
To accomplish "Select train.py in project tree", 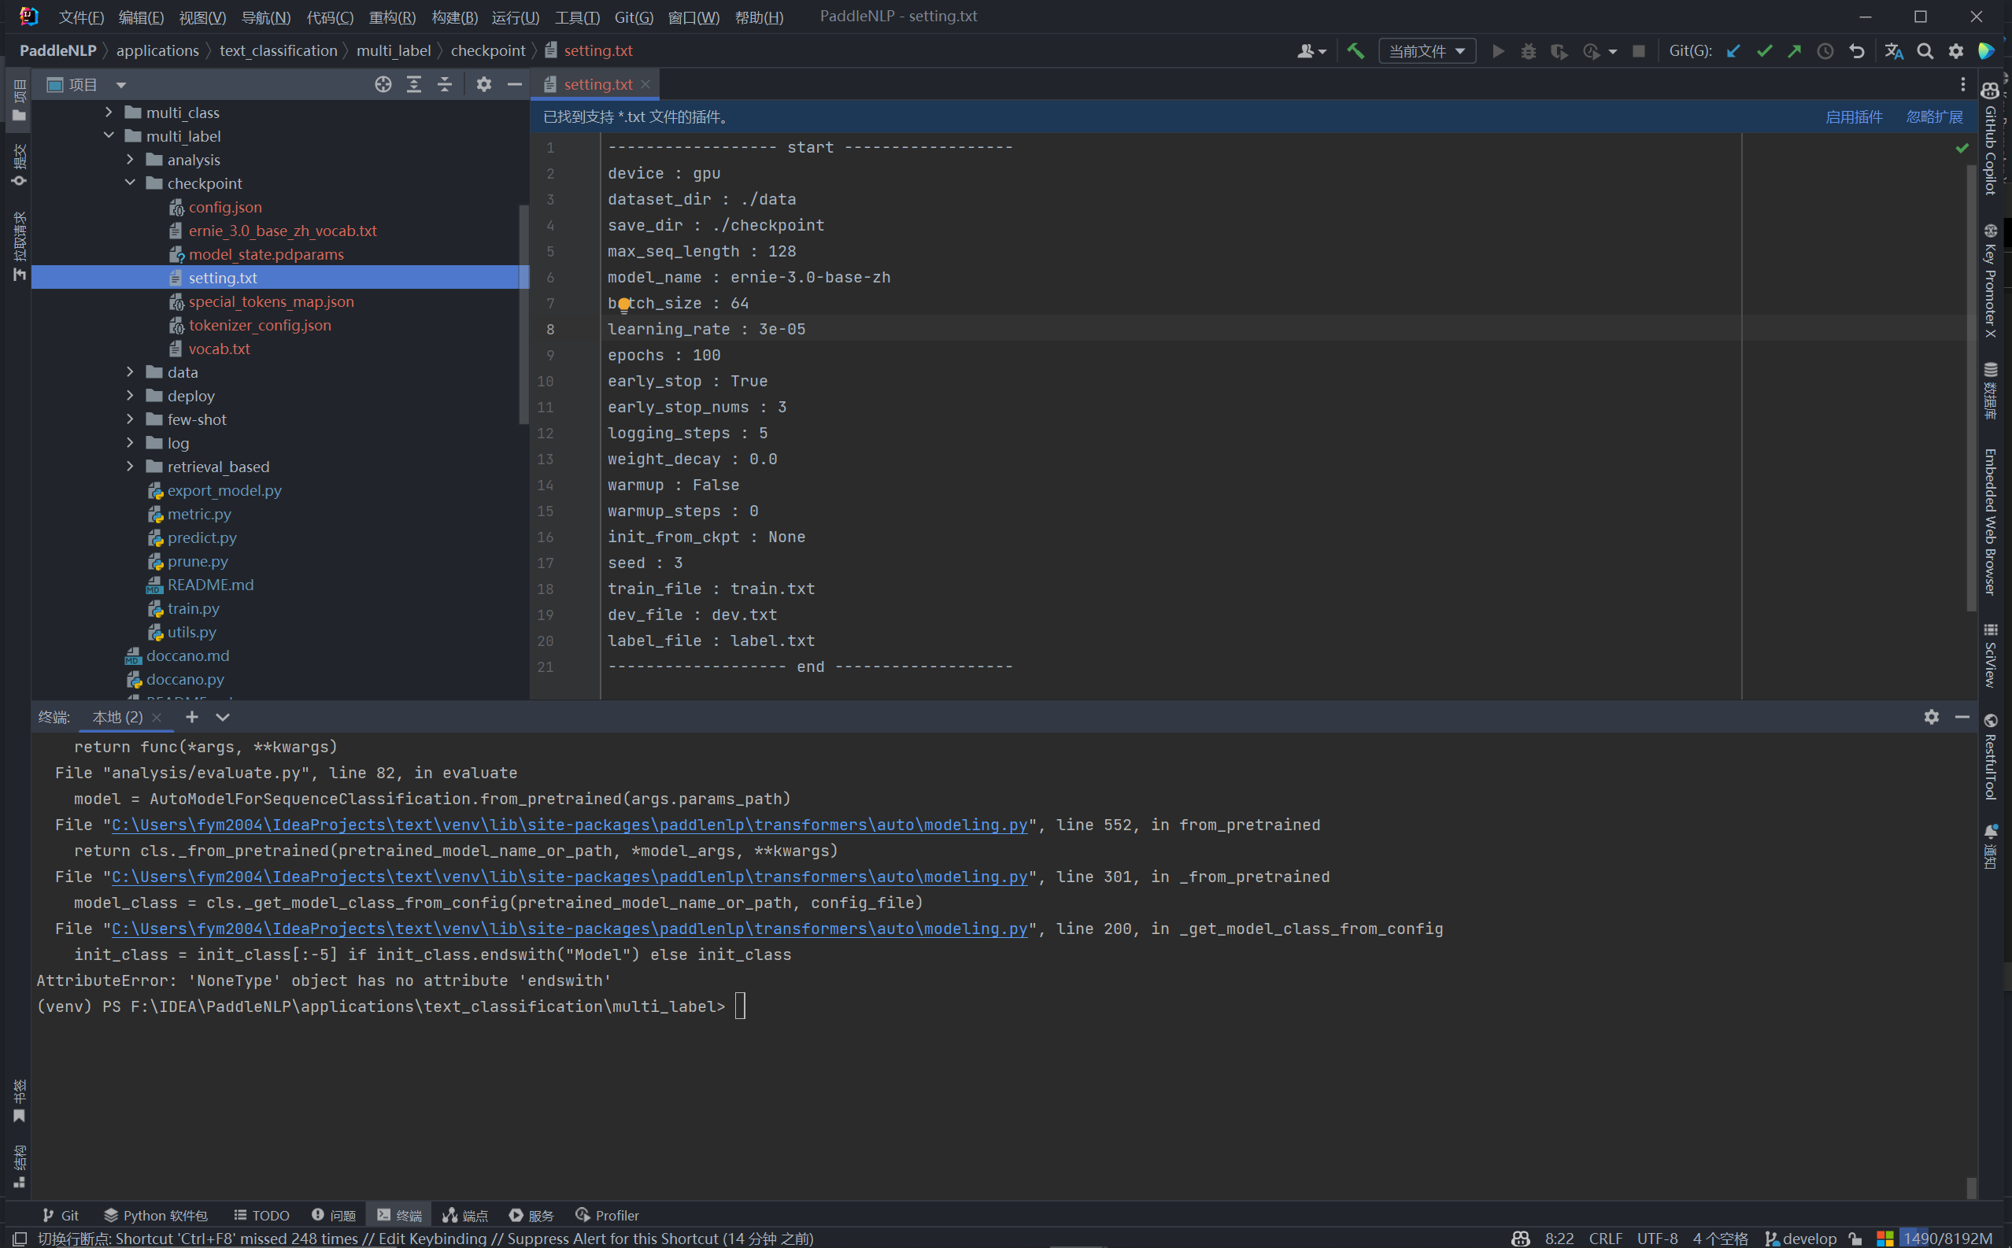I will coord(193,607).
